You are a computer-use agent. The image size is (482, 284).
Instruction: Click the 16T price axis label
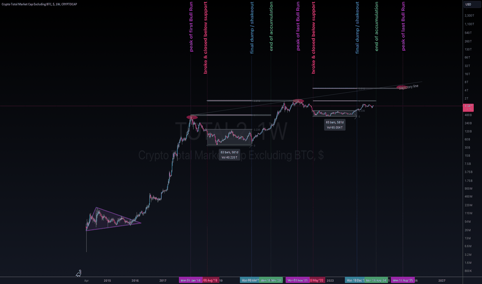coord(467,74)
